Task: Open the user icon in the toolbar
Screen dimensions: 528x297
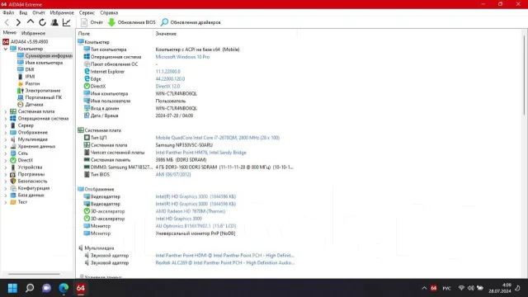Action: (x=54, y=22)
